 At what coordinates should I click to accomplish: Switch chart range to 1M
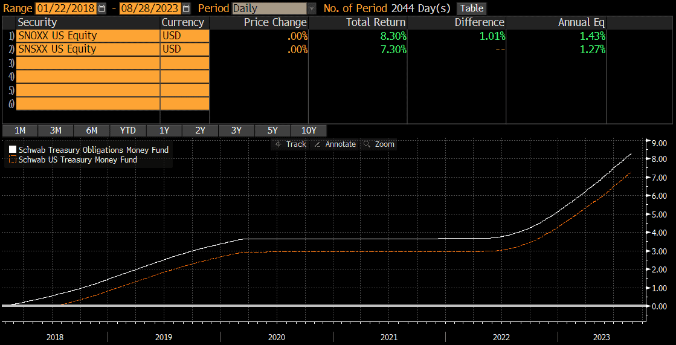20,131
